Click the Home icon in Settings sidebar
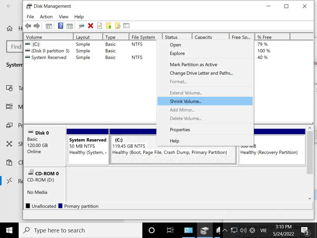 tap(10, 28)
